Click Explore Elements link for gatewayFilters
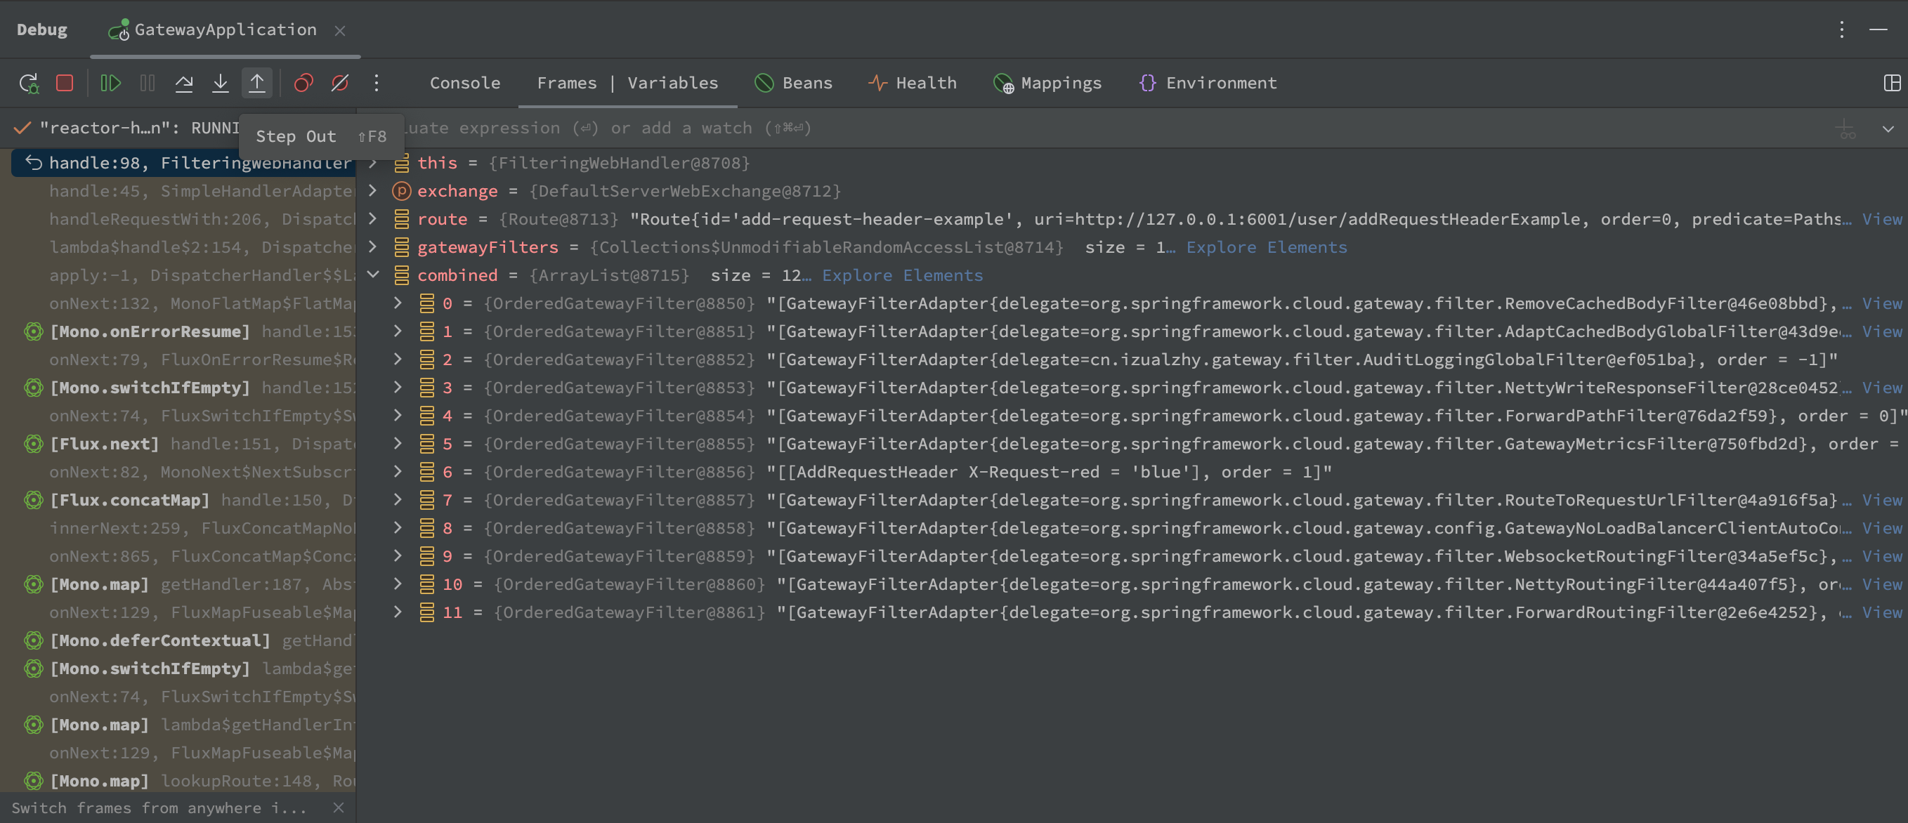Screen dimensions: 1908x823 (x=1267, y=247)
